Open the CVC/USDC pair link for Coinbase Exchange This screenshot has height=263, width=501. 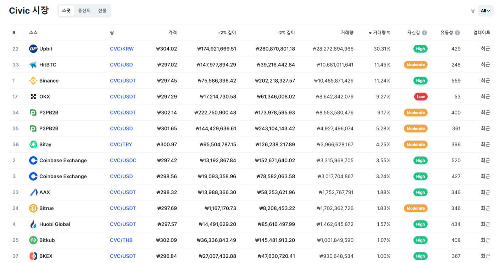tap(123, 161)
